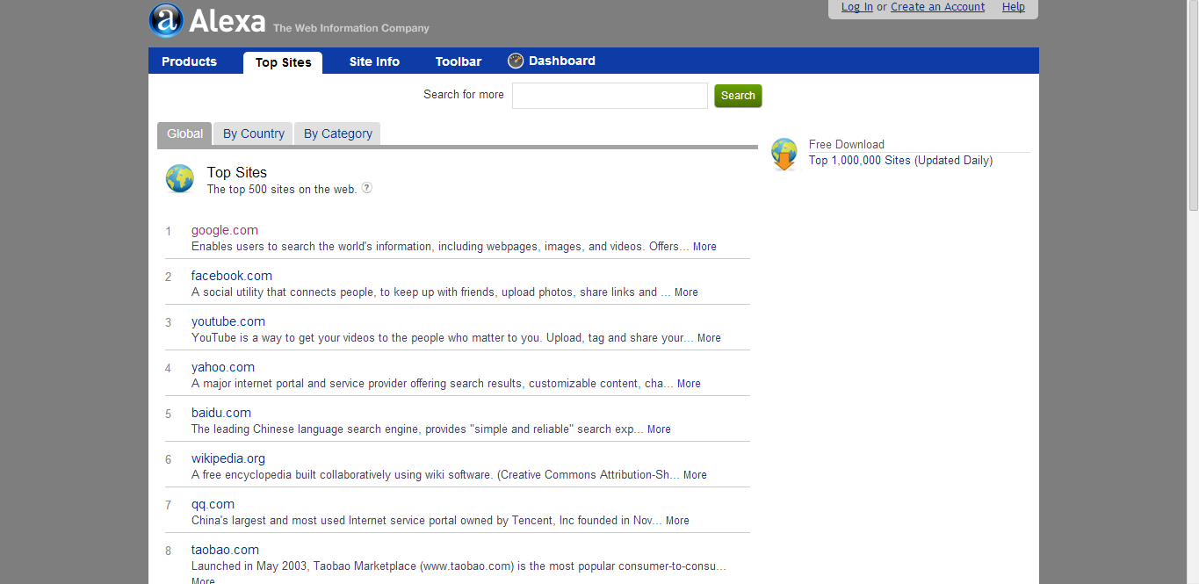Expand More for google.com description
This screenshot has width=1199, height=584.
click(704, 247)
